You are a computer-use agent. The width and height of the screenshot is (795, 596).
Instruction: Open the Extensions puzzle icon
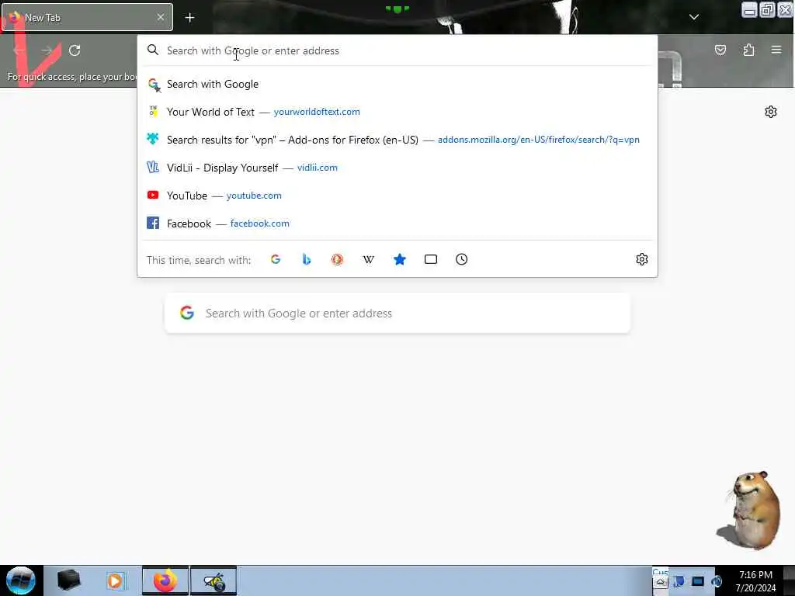coord(748,50)
